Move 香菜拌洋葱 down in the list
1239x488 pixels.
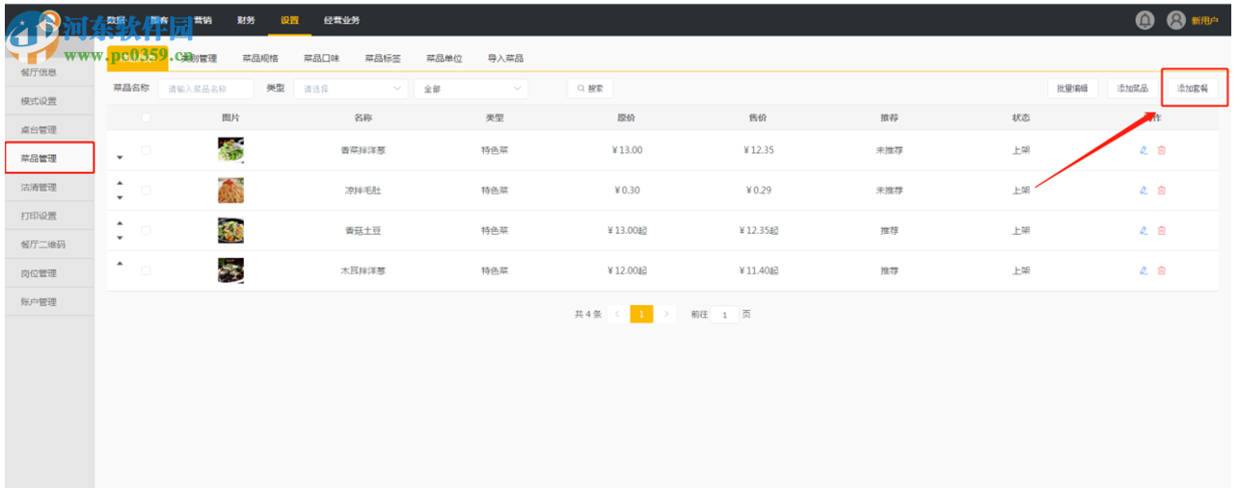[x=121, y=158]
